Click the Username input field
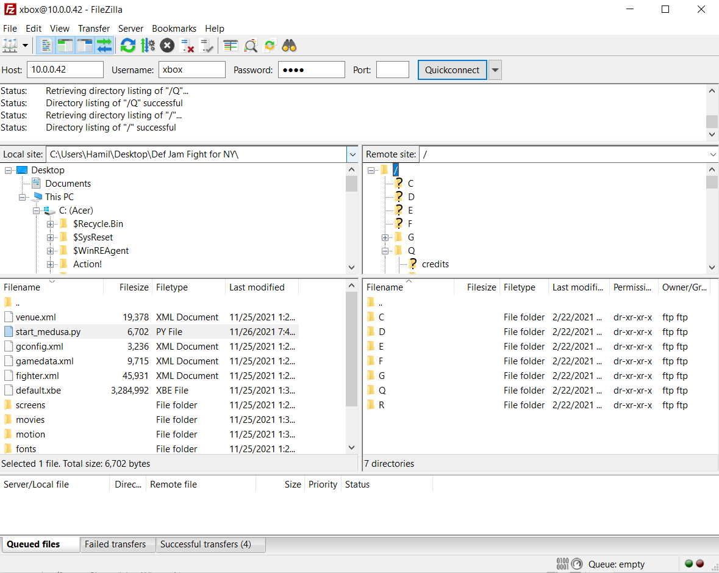This screenshot has height=573, width=719. coord(192,70)
